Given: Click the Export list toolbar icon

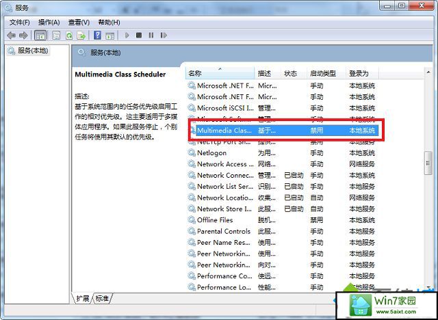Looking at the screenshot, I should [x=81, y=36].
